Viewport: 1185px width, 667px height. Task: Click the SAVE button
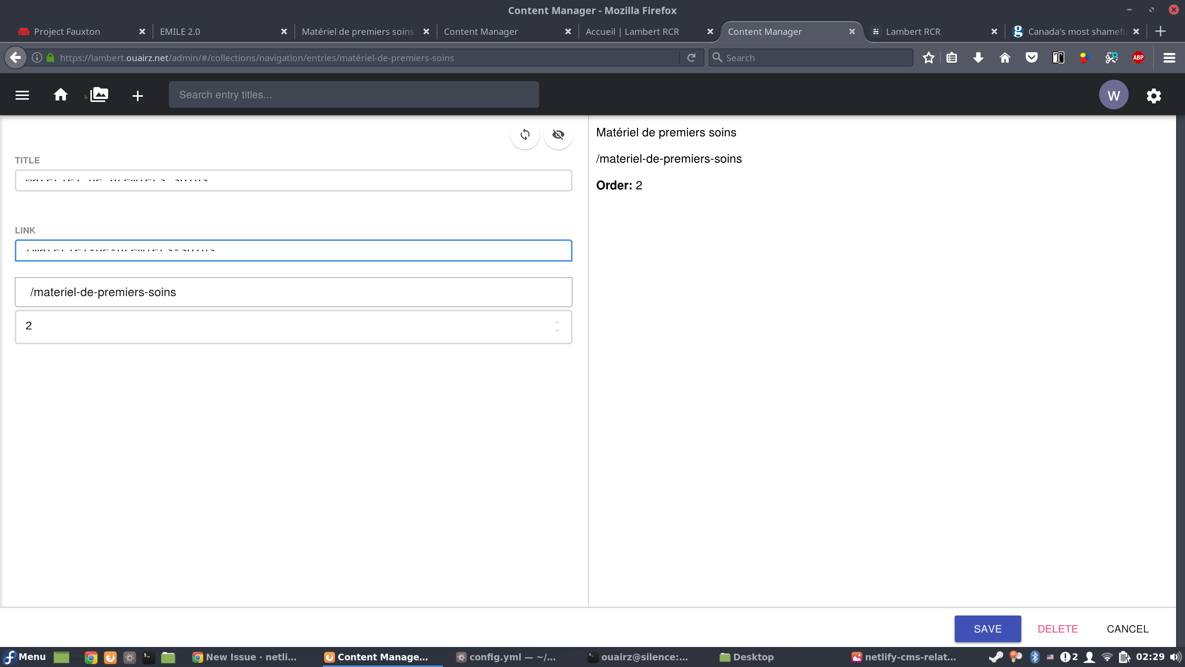click(x=987, y=628)
